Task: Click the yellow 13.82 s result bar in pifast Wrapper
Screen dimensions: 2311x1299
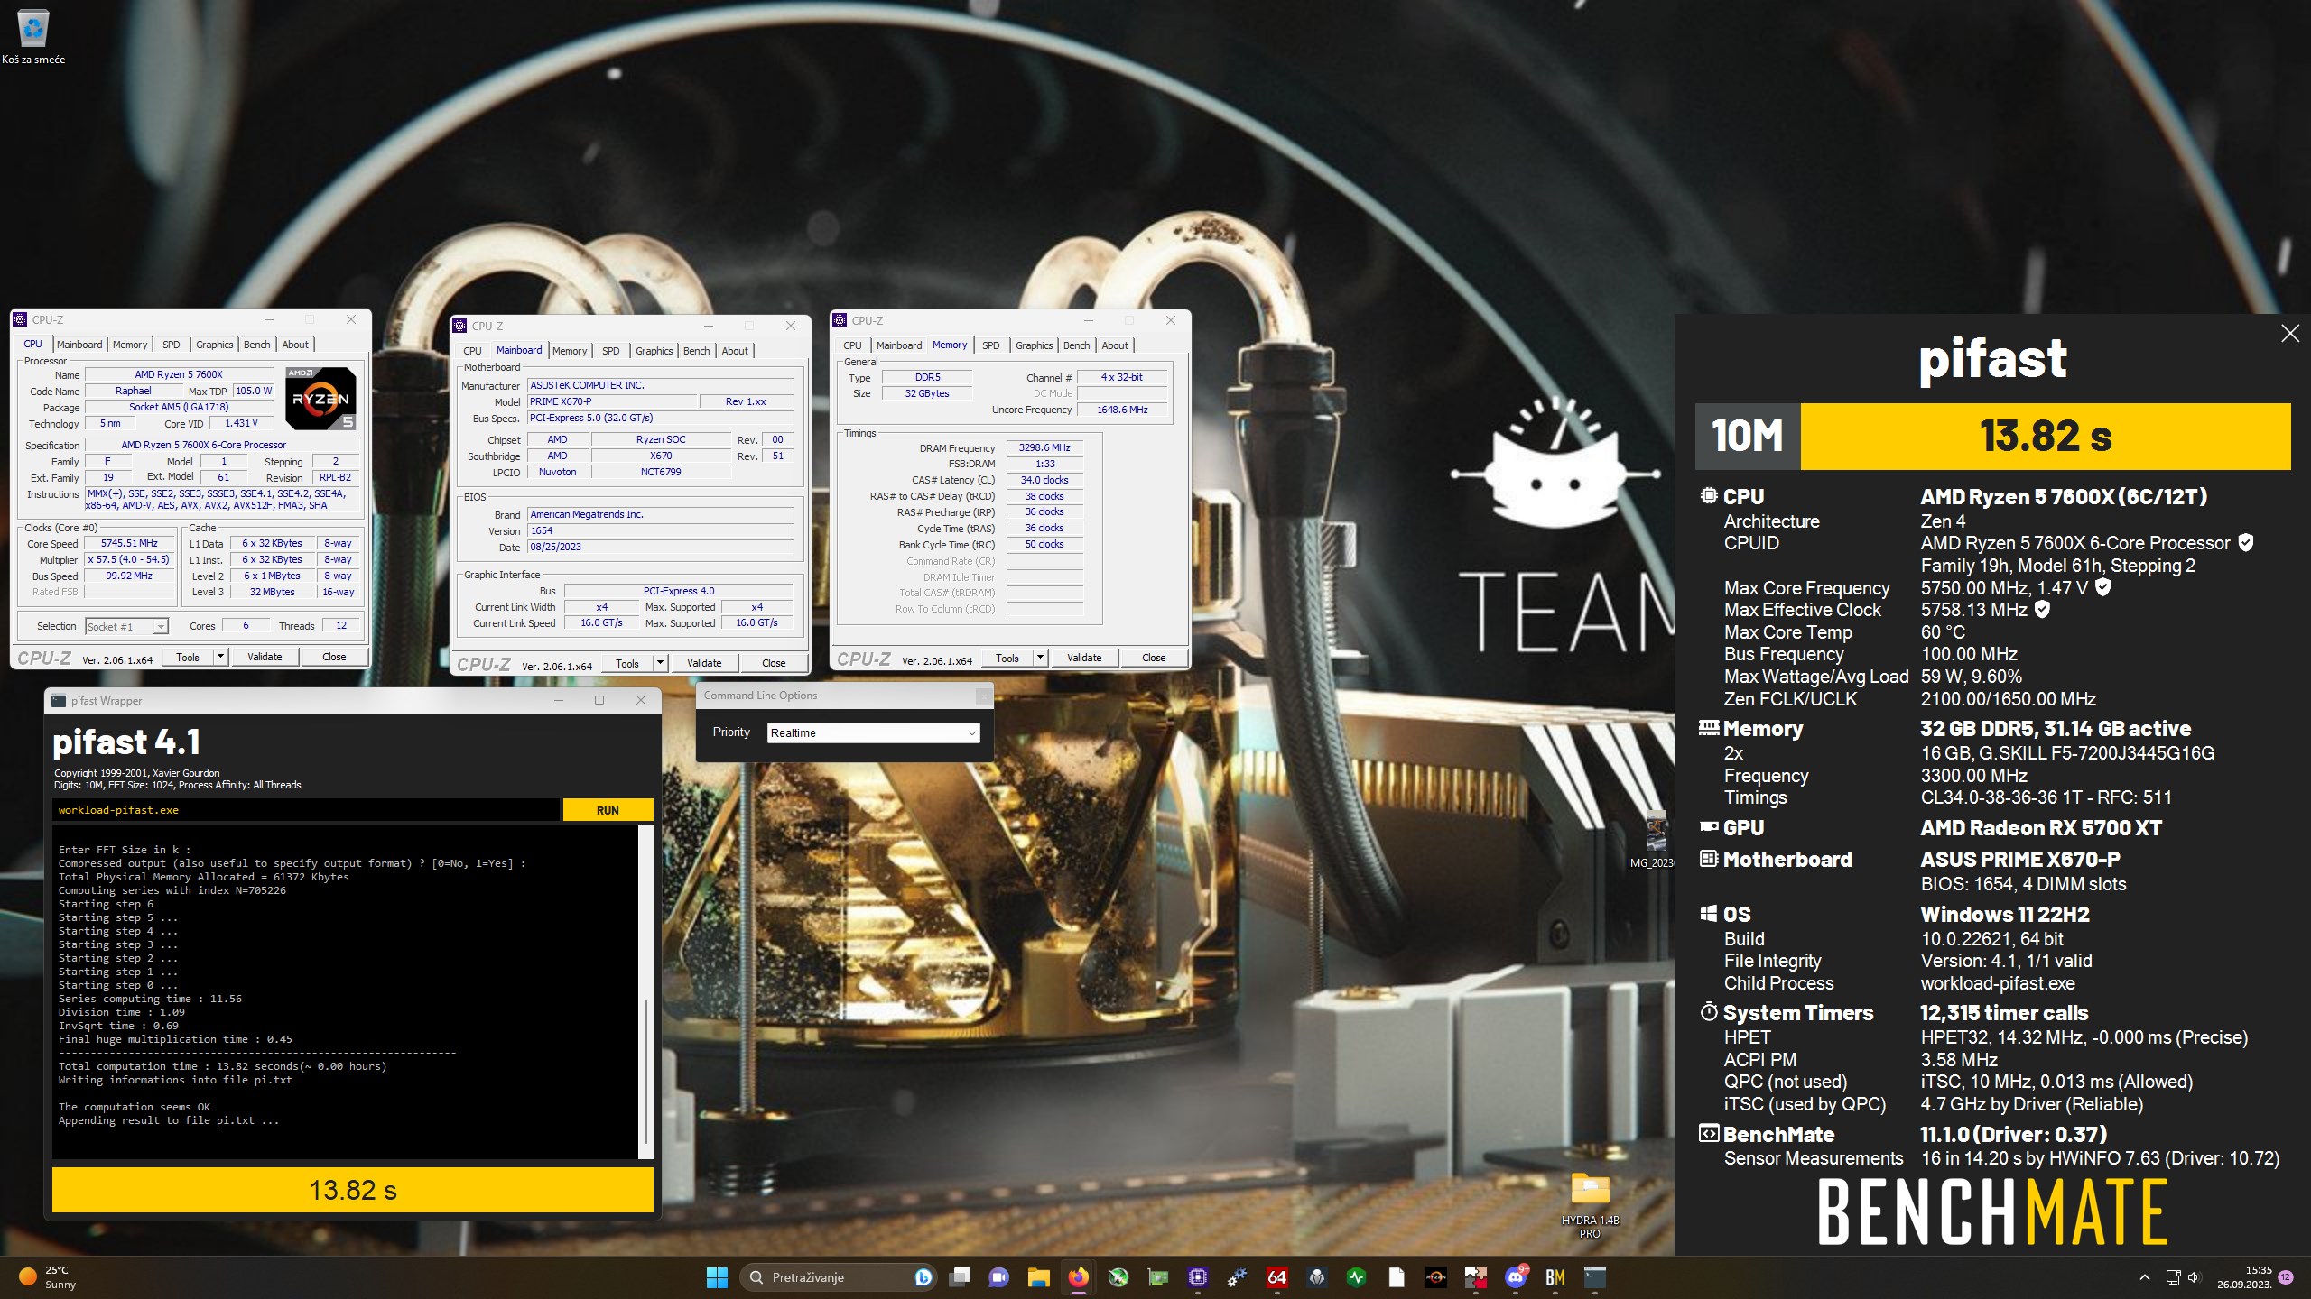Action: pos(353,1190)
